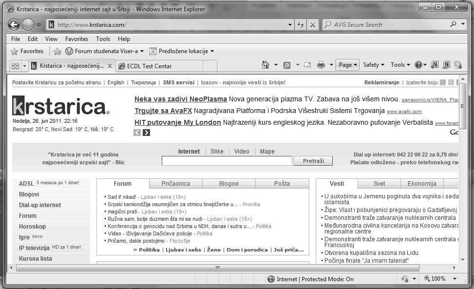This screenshot has width=474, height=289.
Task: Open Predložene lokacije suggested sites dropdown
Action: (x=182, y=51)
